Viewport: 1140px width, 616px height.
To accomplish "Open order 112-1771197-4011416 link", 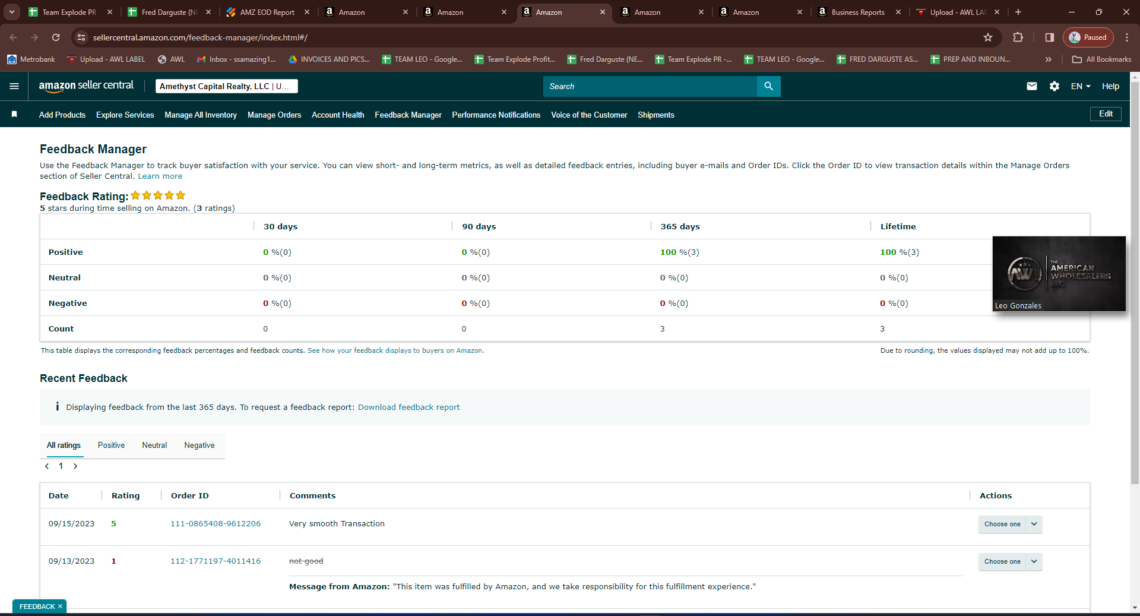I will click(216, 561).
